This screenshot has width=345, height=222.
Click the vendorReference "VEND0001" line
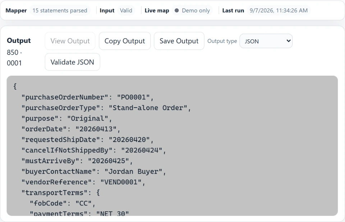pos(83,182)
